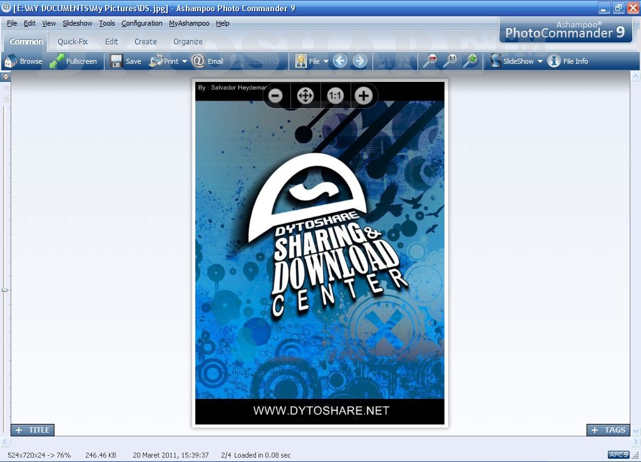The image size is (641, 462).
Task: Select the Common tab
Action: pos(26,42)
